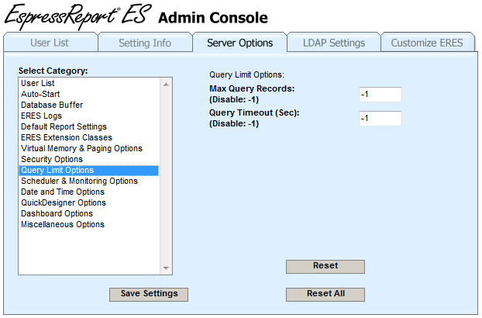Image resolution: width=482 pixels, height=318 pixels.
Task: Open the Dashboard Options category
Action: [x=89, y=214]
